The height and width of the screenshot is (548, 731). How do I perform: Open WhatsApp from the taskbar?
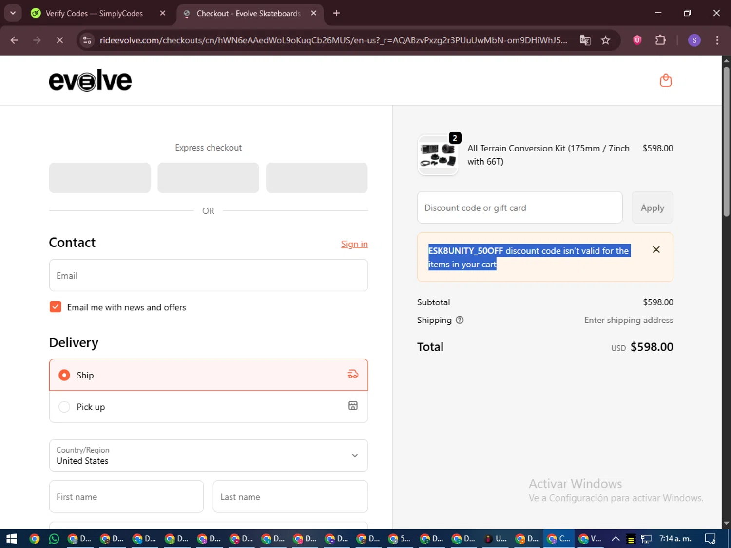point(54,539)
